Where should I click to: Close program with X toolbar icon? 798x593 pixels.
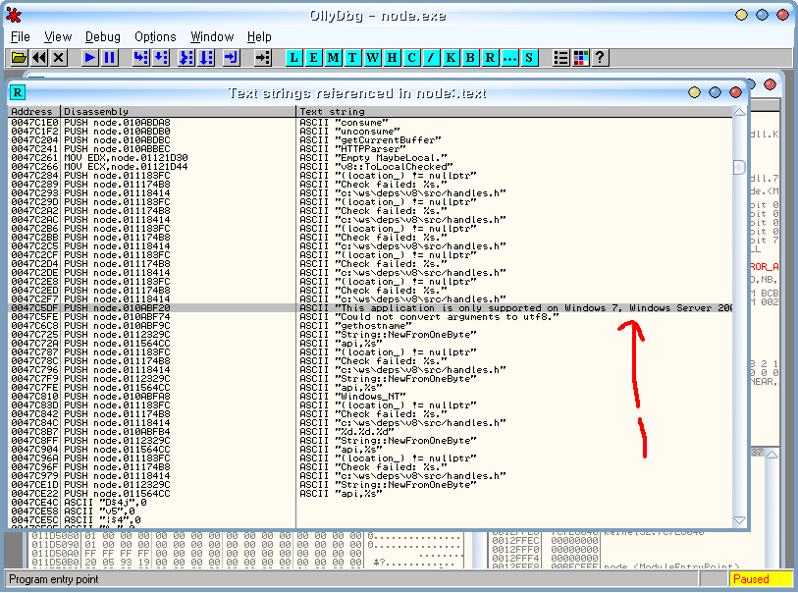tap(59, 58)
